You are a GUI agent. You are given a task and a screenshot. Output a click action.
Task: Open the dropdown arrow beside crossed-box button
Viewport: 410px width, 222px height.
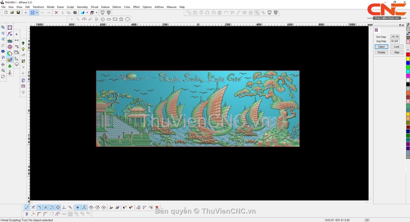point(37,13)
